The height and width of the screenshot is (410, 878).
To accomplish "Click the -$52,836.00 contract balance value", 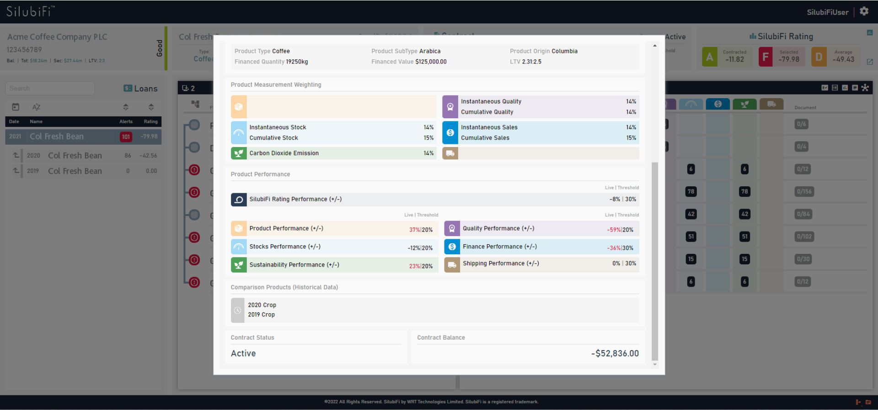I will pyautogui.click(x=615, y=353).
